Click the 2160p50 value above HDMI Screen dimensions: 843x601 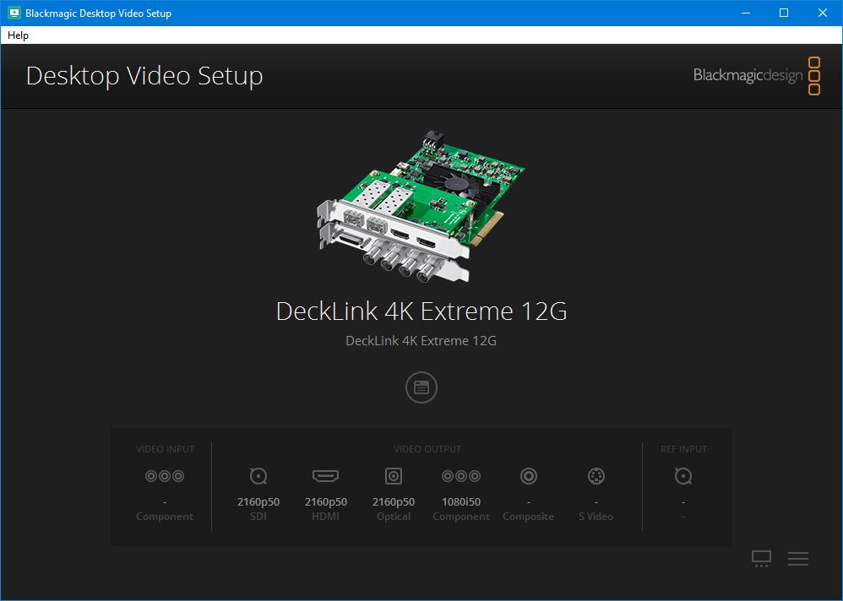[326, 501]
